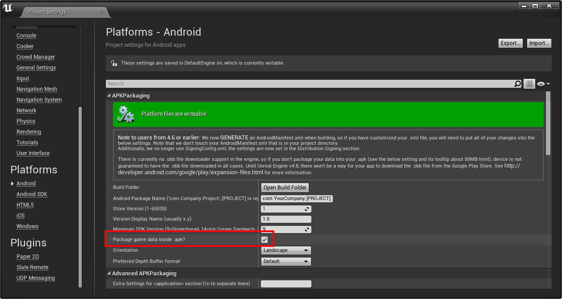Open the Orientation Landscape dropdown

[x=286, y=250]
